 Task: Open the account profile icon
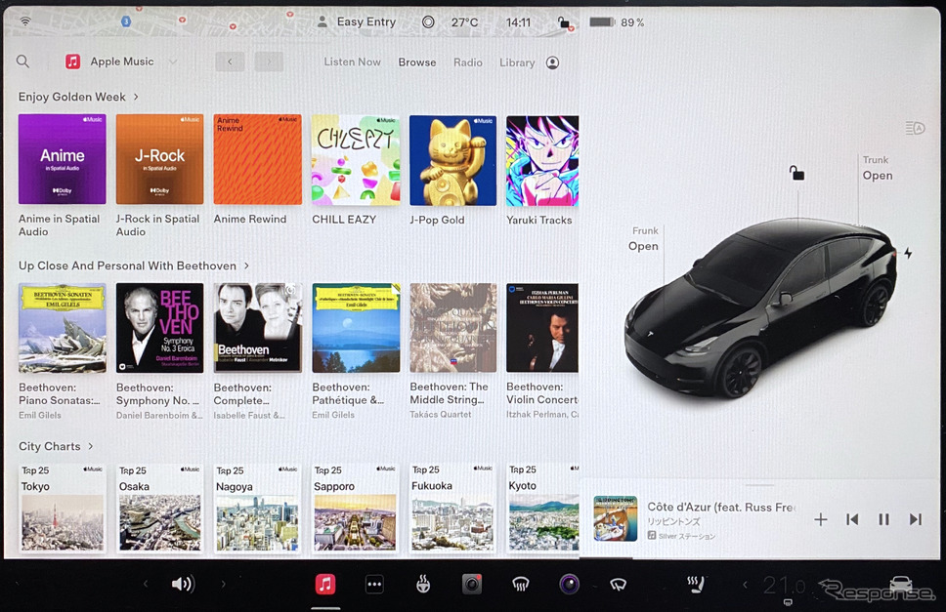pyautogui.click(x=552, y=62)
